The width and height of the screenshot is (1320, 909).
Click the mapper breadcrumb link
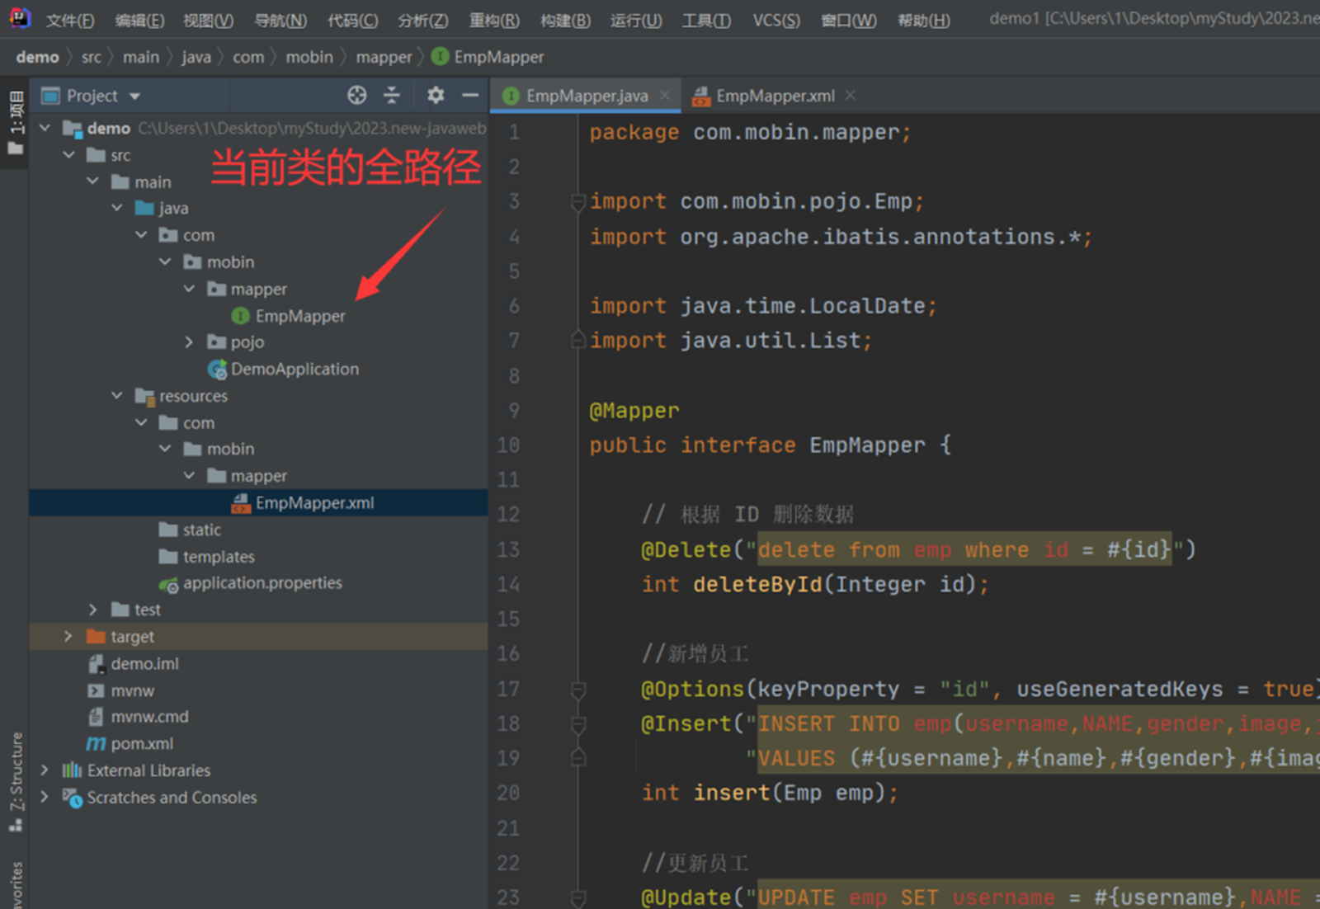coord(384,56)
